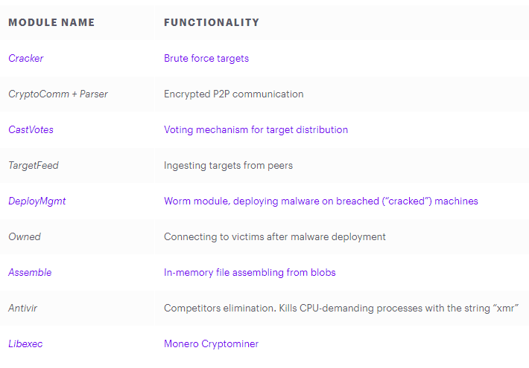
Task: Click the Worm module description link
Action: 321,201
